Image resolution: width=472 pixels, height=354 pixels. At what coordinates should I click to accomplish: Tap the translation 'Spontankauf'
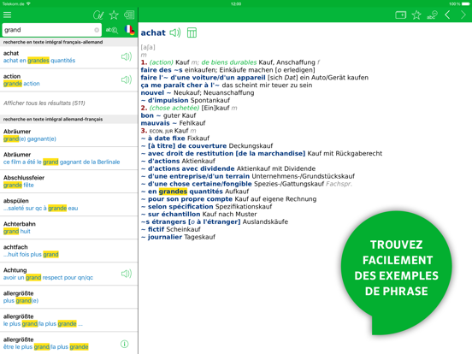click(x=210, y=100)
